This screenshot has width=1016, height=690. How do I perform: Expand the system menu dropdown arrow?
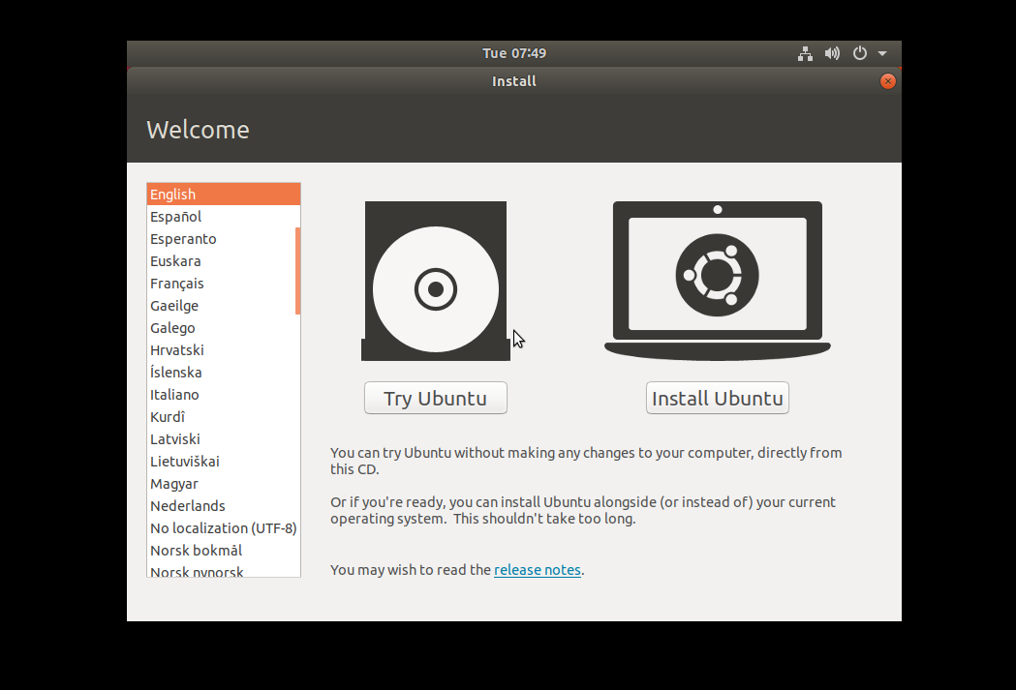coord(882,54)
